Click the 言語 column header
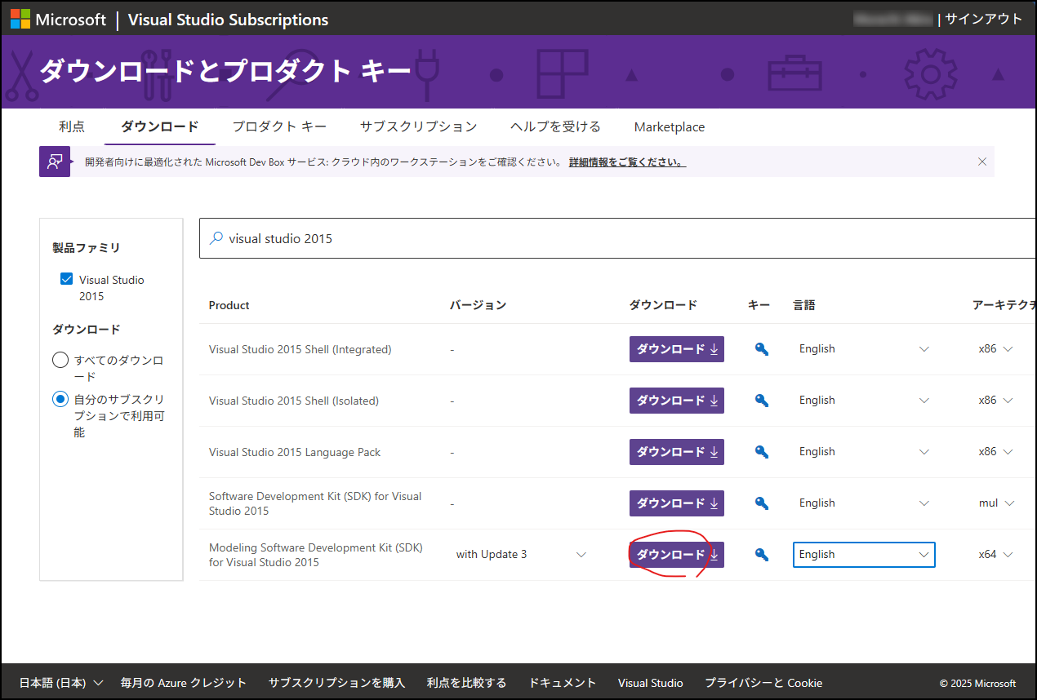The width and height of the screenshot is (1037, 700). point(804,305)
